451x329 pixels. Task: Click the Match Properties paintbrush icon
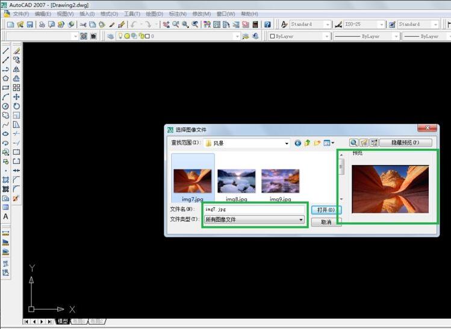(x=112, y=25)
